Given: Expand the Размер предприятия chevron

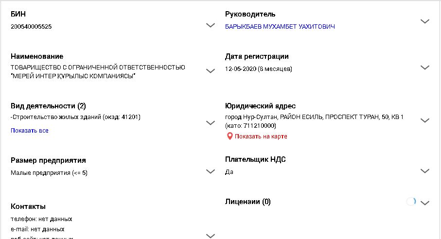Looking at the screenshot, I should (x=211, y=171).
